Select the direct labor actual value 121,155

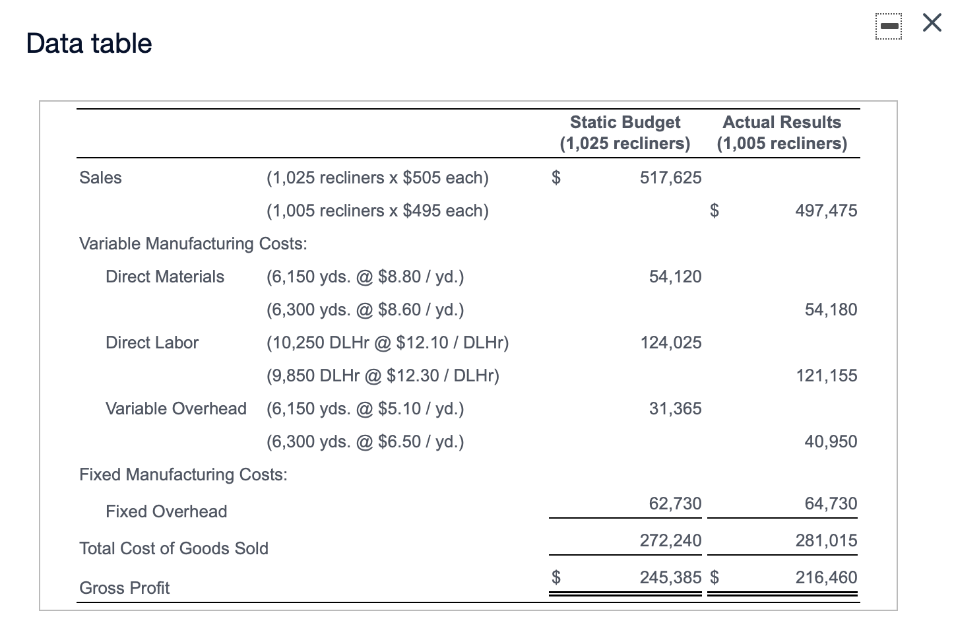827,375
